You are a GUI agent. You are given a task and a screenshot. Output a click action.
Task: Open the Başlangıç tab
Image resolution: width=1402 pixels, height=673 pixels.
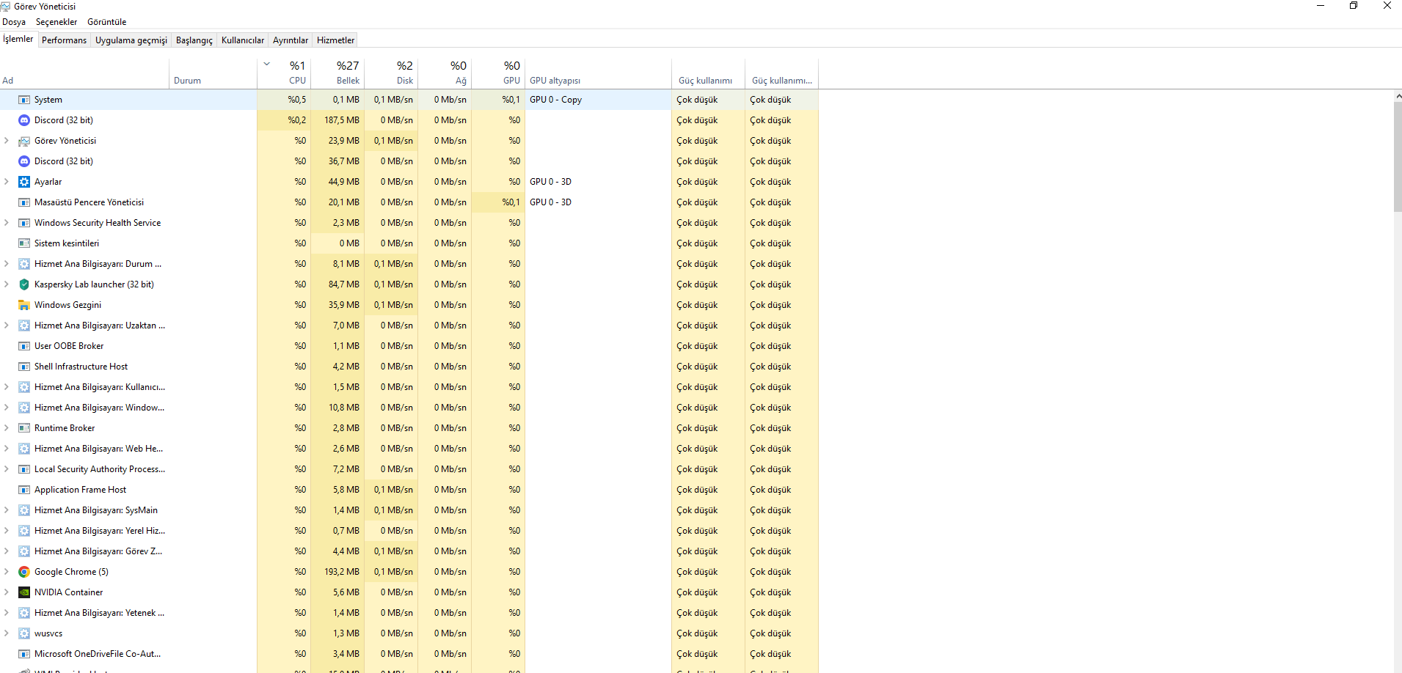click(194, 40)
